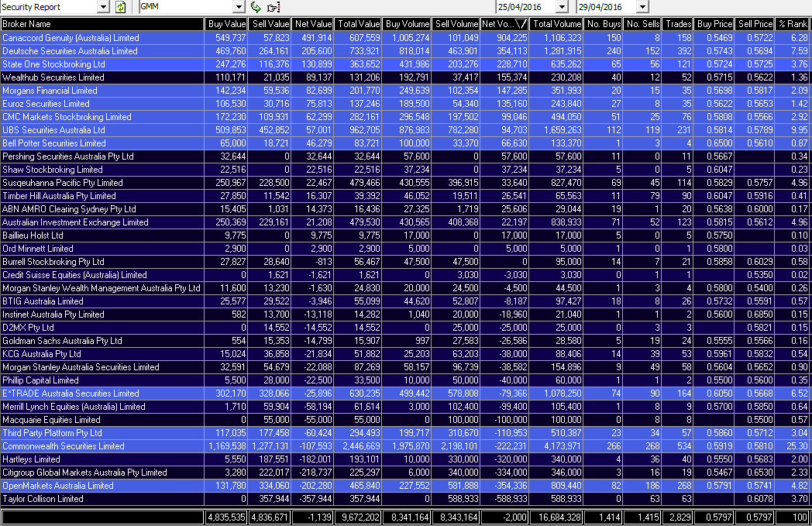Image resolution: width=812 pixels, height=526 pixels.
Task: Select OpenMarkets Australia Limited broker name
Action: (x=58, y=486)
